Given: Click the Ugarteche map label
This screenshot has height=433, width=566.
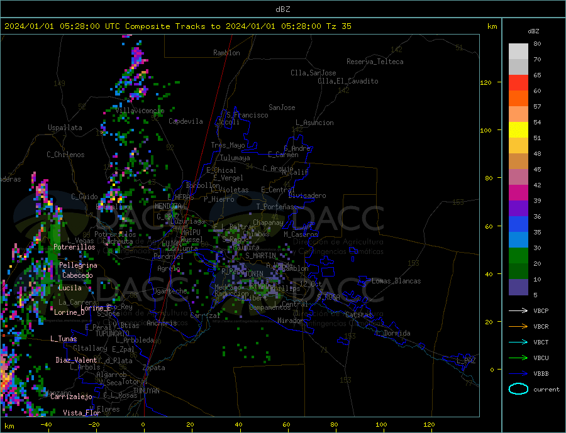Looking at the screenshot, I should click(x=170, y=291).
